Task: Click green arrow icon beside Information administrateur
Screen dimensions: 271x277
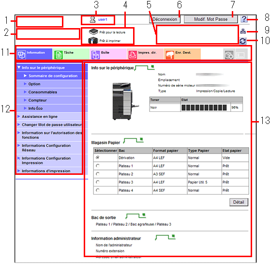Action: [165, 237]
